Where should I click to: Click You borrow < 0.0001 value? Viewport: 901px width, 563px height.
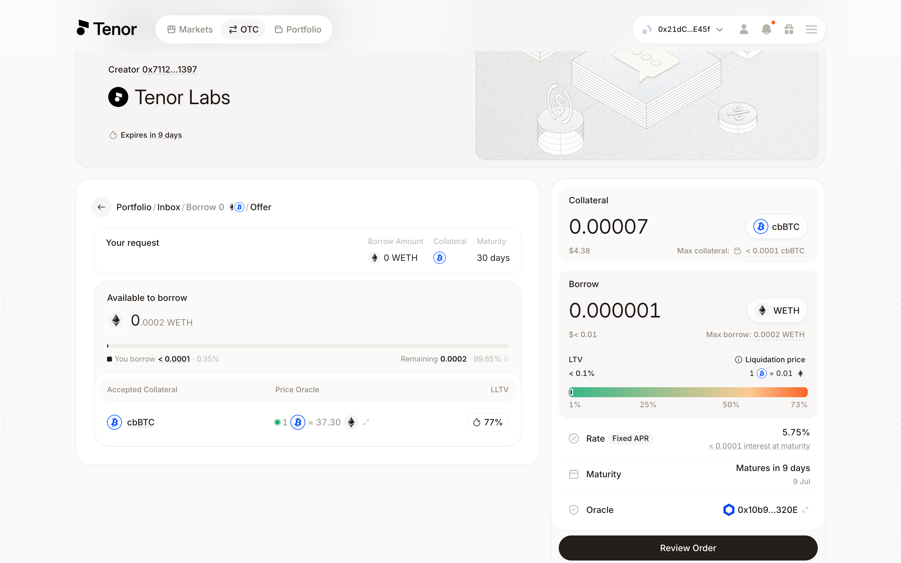[174, 359]
